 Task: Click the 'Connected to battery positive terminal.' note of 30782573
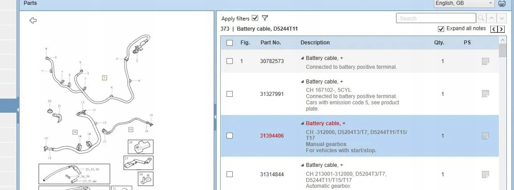pos(352,67)
